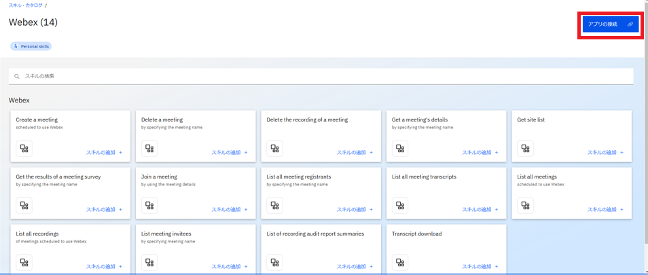Click into the スキルの検索 search field

pos(321,76)
